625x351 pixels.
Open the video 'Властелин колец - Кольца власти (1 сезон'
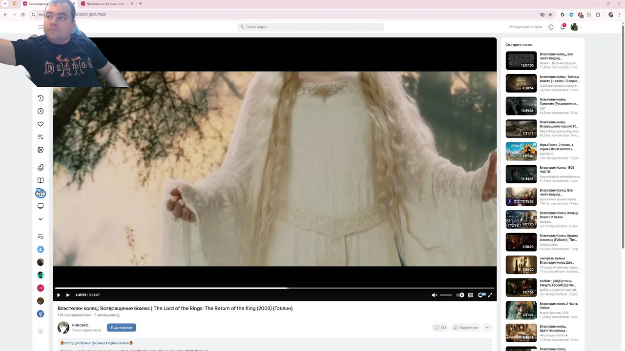coord(559,79)
